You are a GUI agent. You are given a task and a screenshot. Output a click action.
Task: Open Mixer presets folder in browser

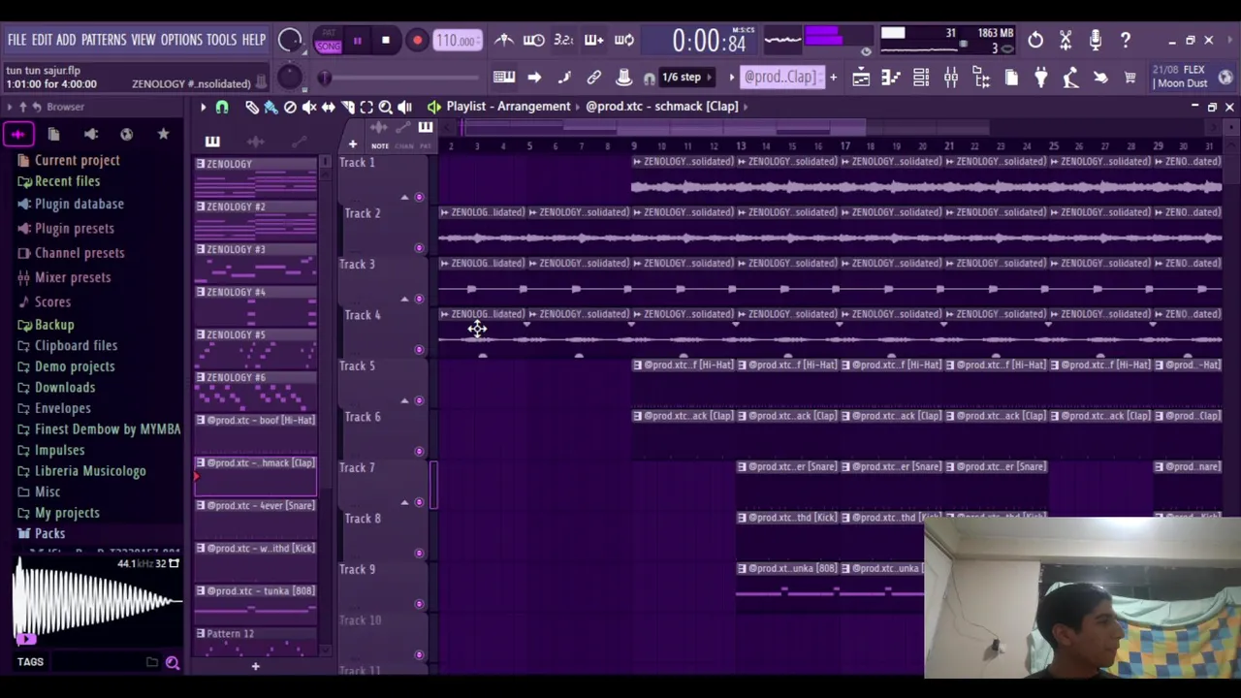point(73,277)
